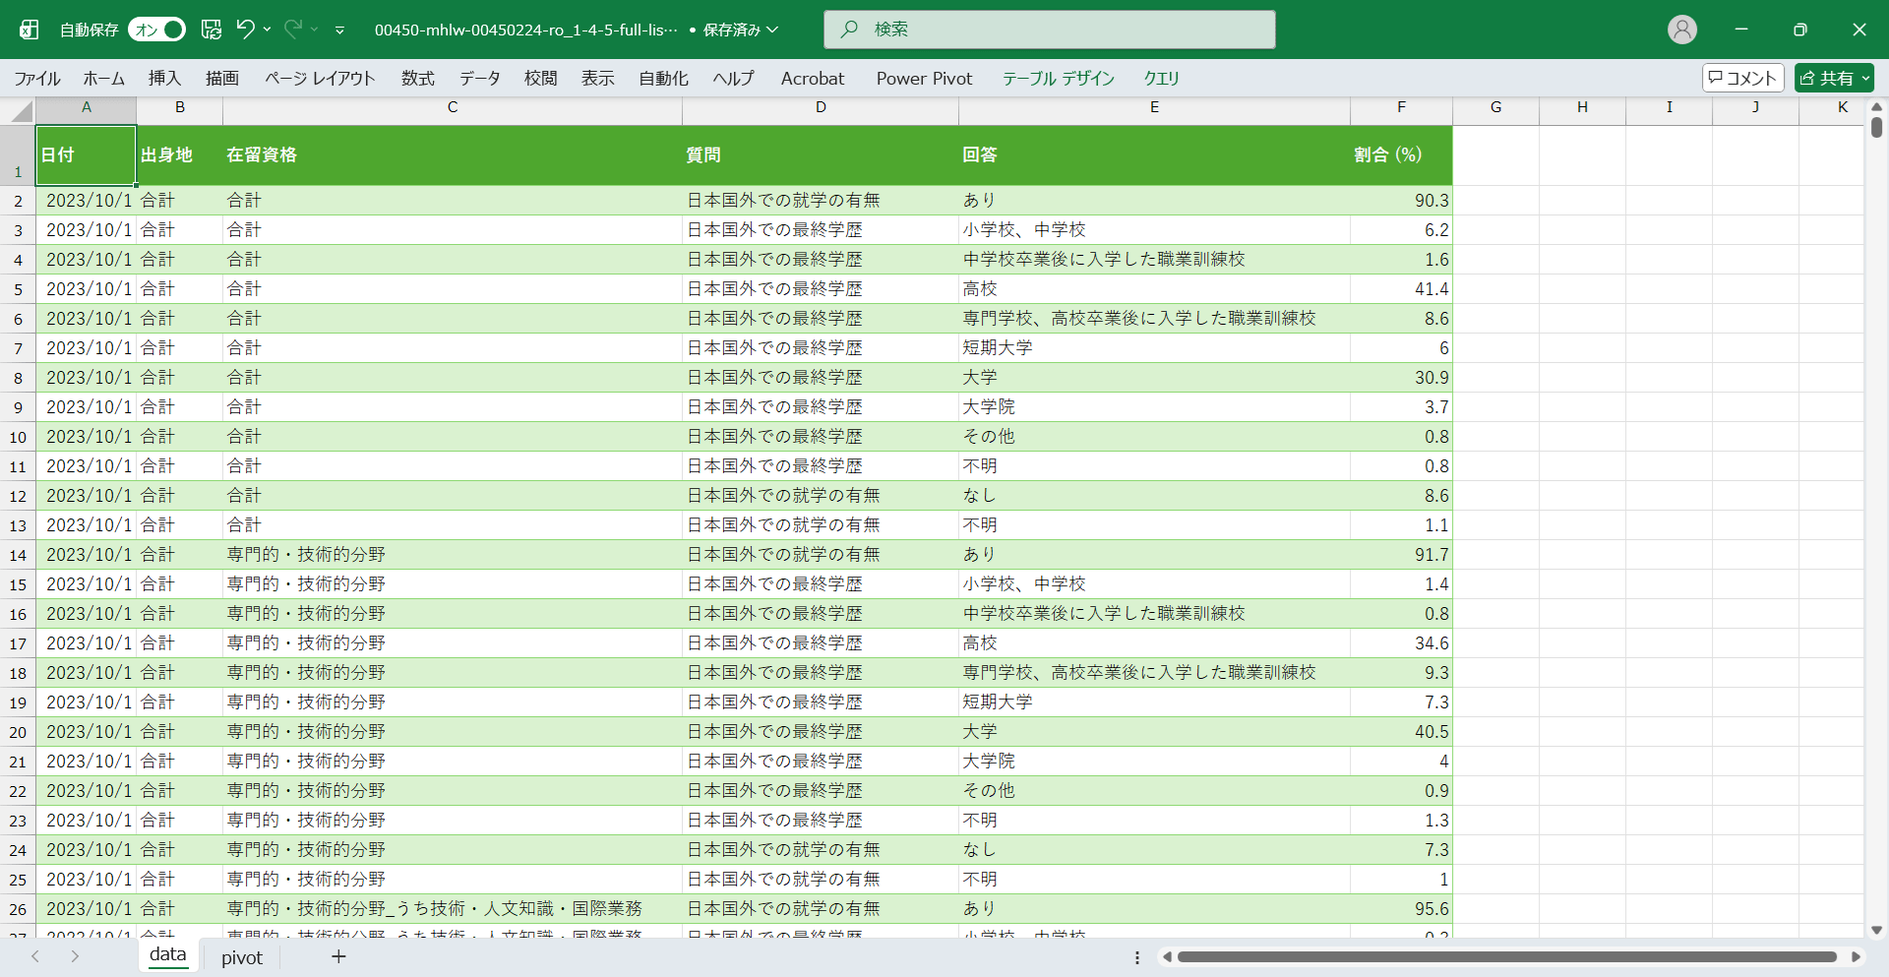
Task: Open the Share button dropdown
Action: click(1865, 78)
